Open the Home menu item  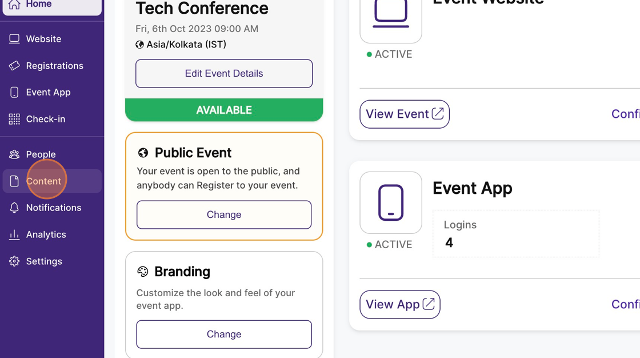[39, 5]
